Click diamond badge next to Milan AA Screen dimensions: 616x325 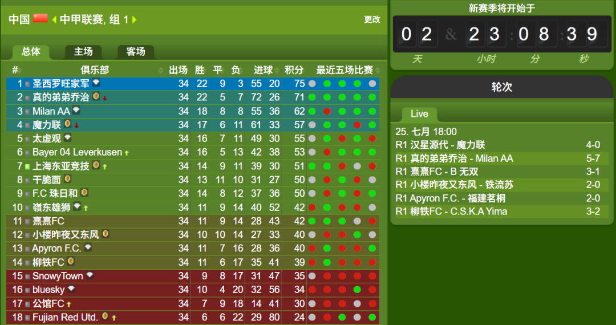[x=76, y=110]
